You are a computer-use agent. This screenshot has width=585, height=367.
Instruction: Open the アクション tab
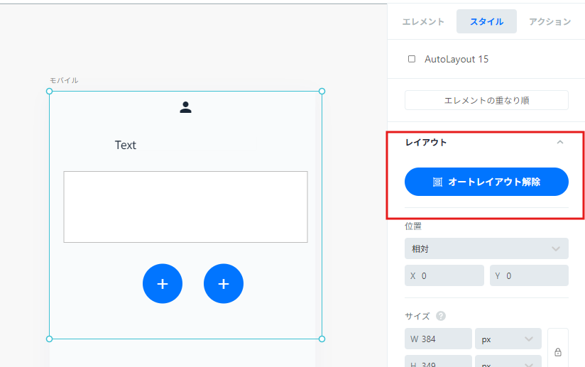point(550,22)
